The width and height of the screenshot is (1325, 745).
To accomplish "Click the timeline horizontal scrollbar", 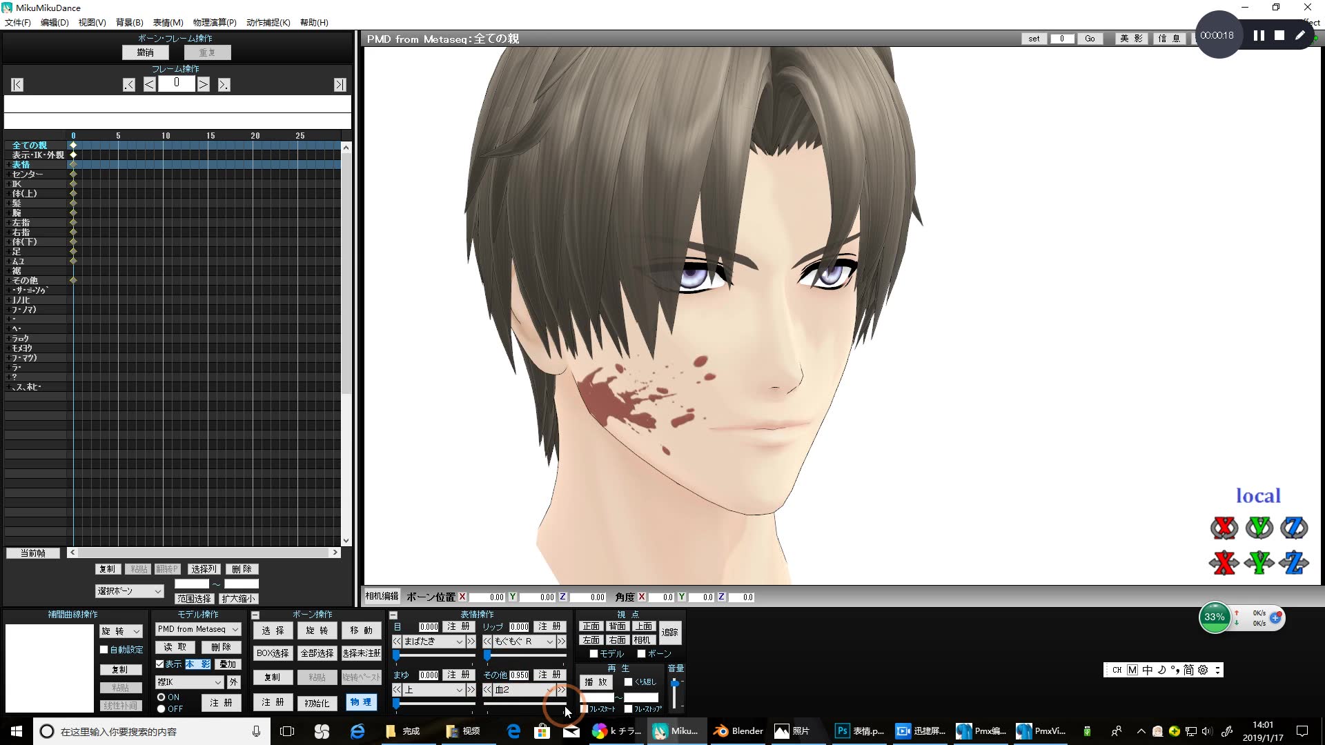I will click(204, 553).
